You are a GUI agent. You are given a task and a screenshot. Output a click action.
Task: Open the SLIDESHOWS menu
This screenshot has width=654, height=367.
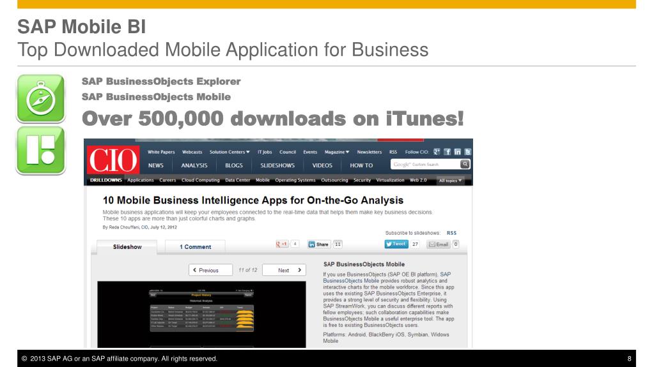[277, 165]
